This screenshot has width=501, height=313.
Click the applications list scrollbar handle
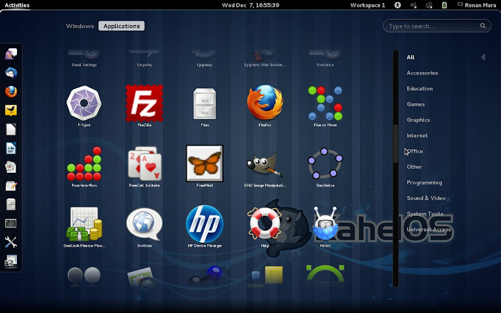[x=396, y=144]
